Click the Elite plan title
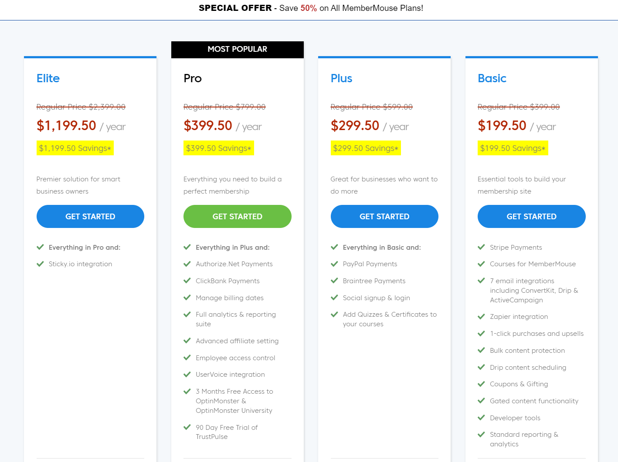Viewport: 618px width, 462px height. (x=48, y=78)
